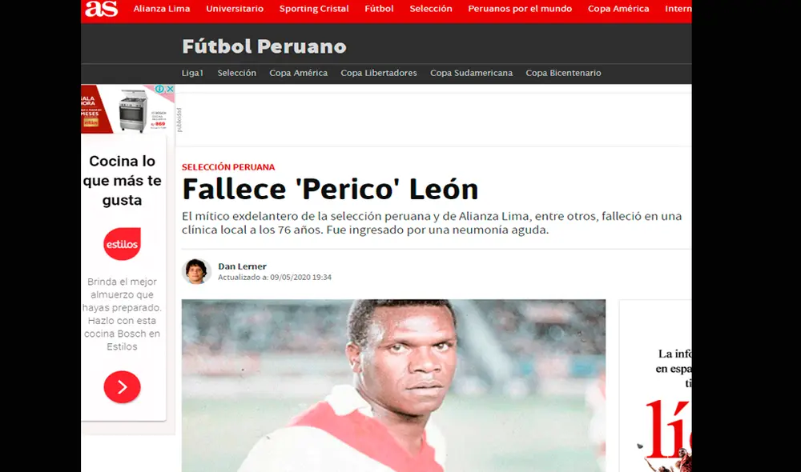801x472 pixels.
Task: Switch to the Copa Libertadores sub-tab
Action: (x=379, y=73)
